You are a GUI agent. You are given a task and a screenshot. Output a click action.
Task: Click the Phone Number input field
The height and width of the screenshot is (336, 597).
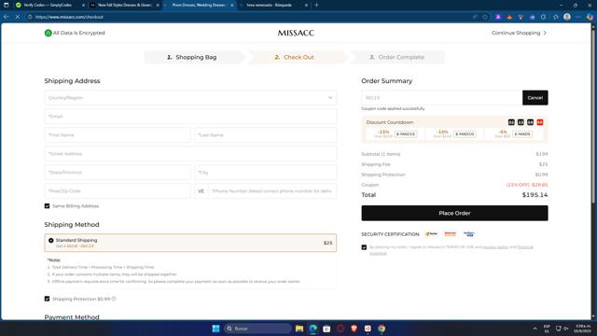272,191
